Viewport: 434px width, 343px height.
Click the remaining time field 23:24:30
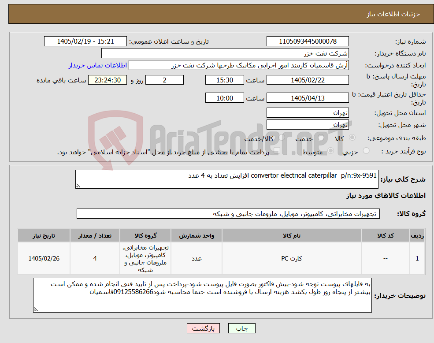[108, 80]
